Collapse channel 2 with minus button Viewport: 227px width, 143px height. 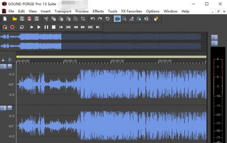[x=10, y=108]
